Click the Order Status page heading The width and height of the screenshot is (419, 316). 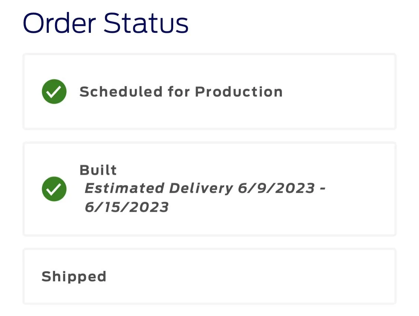pos(105,23)
